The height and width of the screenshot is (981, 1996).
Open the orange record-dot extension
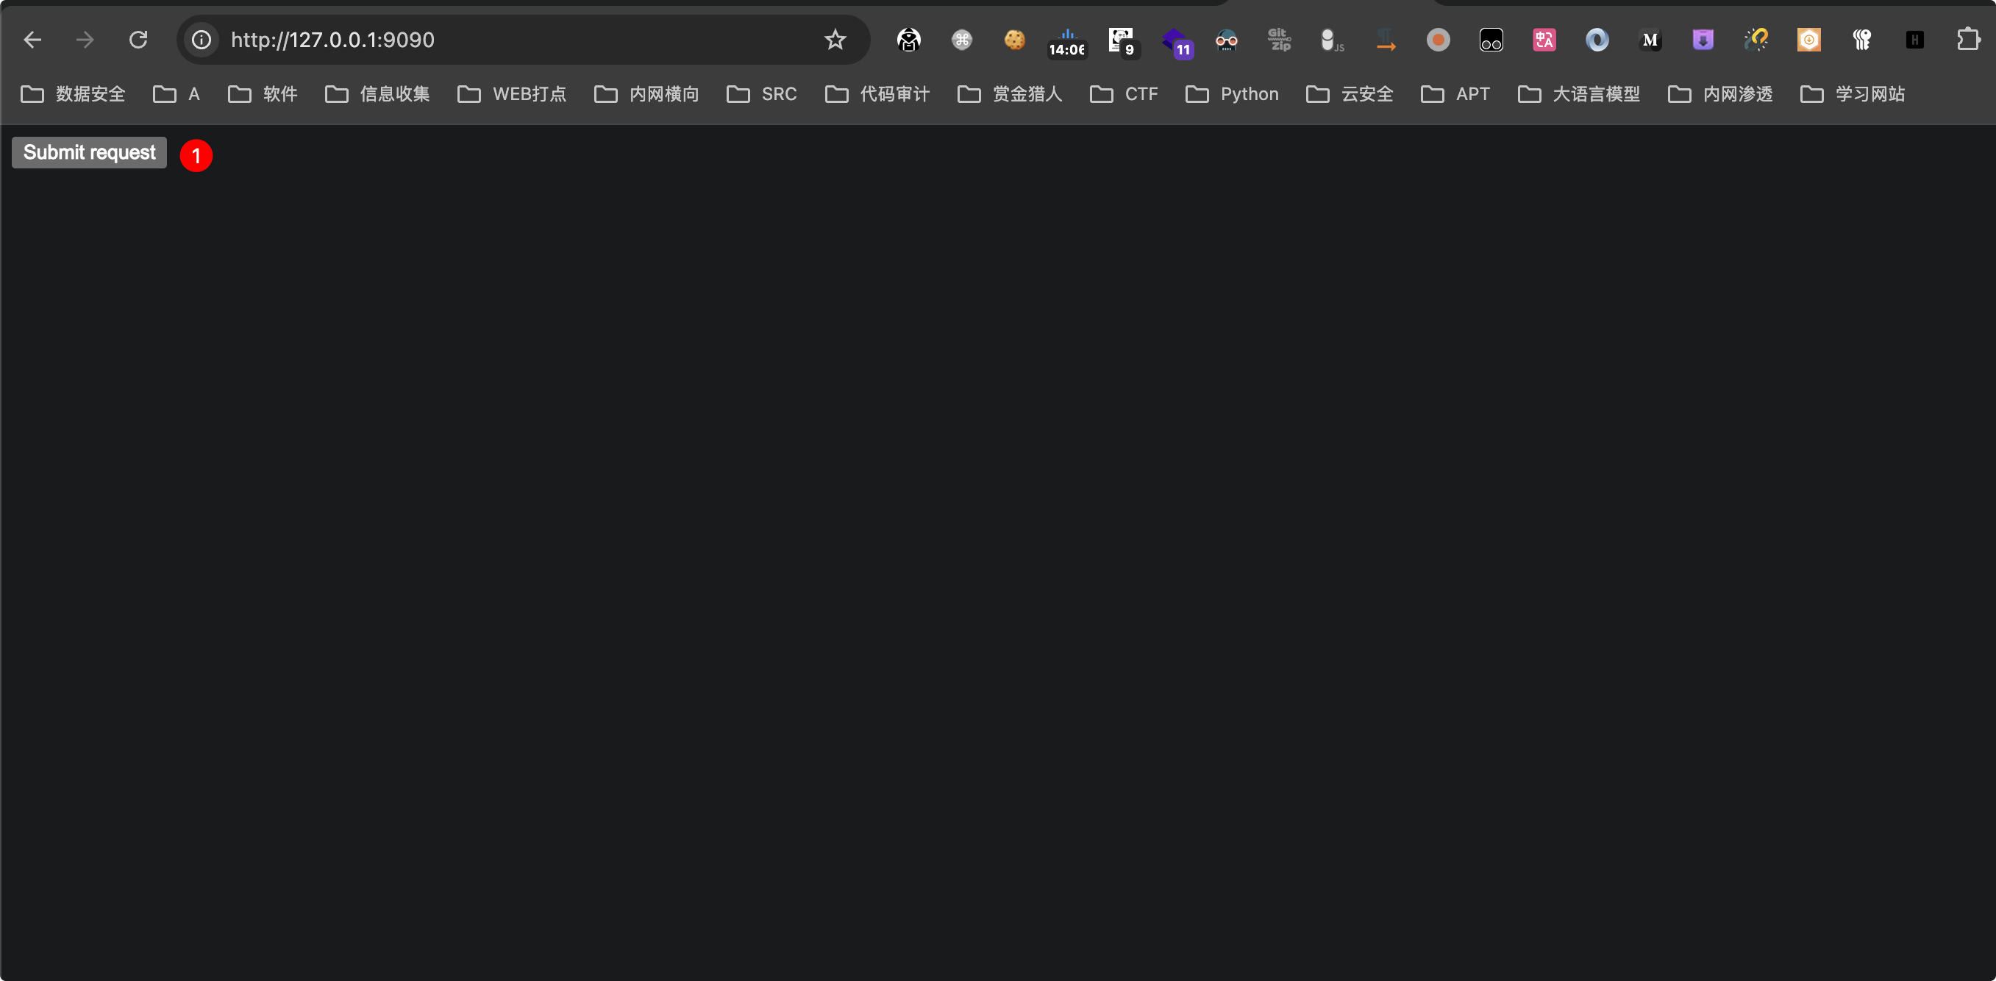coord(1438,40)
